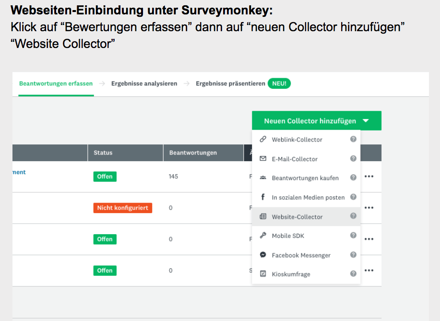The height and width of the screenshot is (321, 440).
Task: Click the Facebook icon for social media posting
Action: point(262,197)
